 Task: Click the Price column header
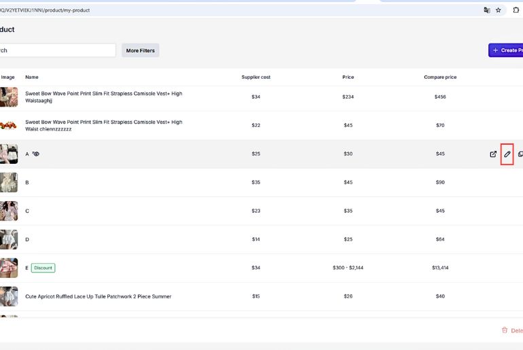point(348,77)
